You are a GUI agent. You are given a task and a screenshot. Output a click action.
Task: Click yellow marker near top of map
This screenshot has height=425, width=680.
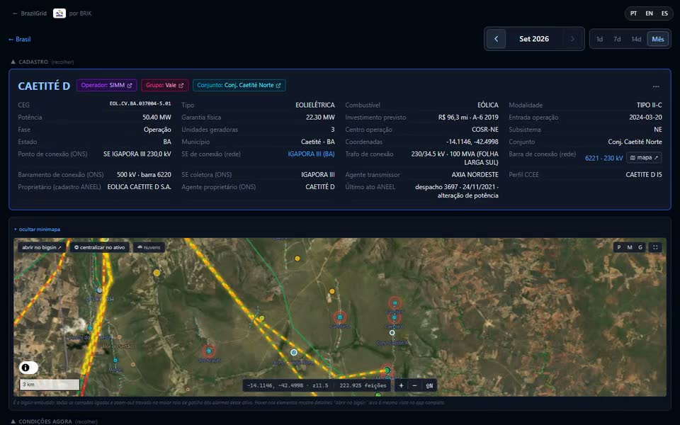pyautogui.click(x=297, y=259)
